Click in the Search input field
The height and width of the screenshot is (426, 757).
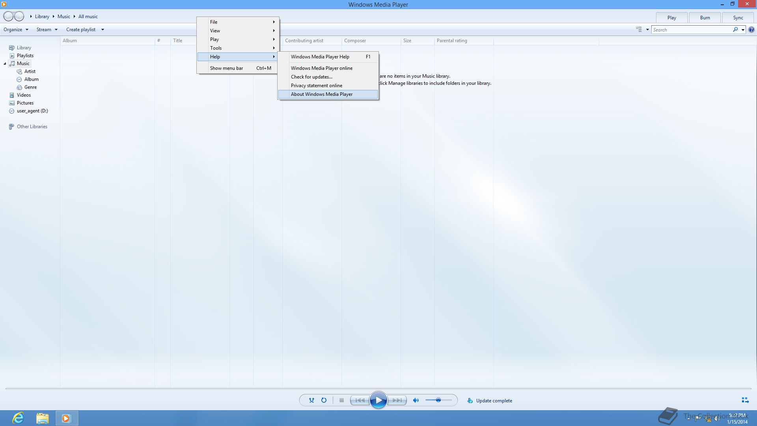point(692,30)
